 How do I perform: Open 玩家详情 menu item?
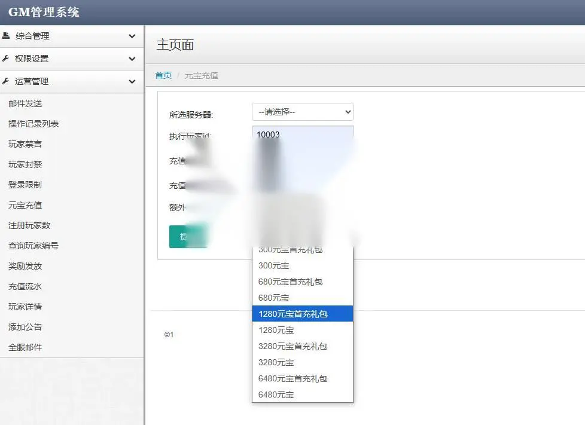[25, 307]
